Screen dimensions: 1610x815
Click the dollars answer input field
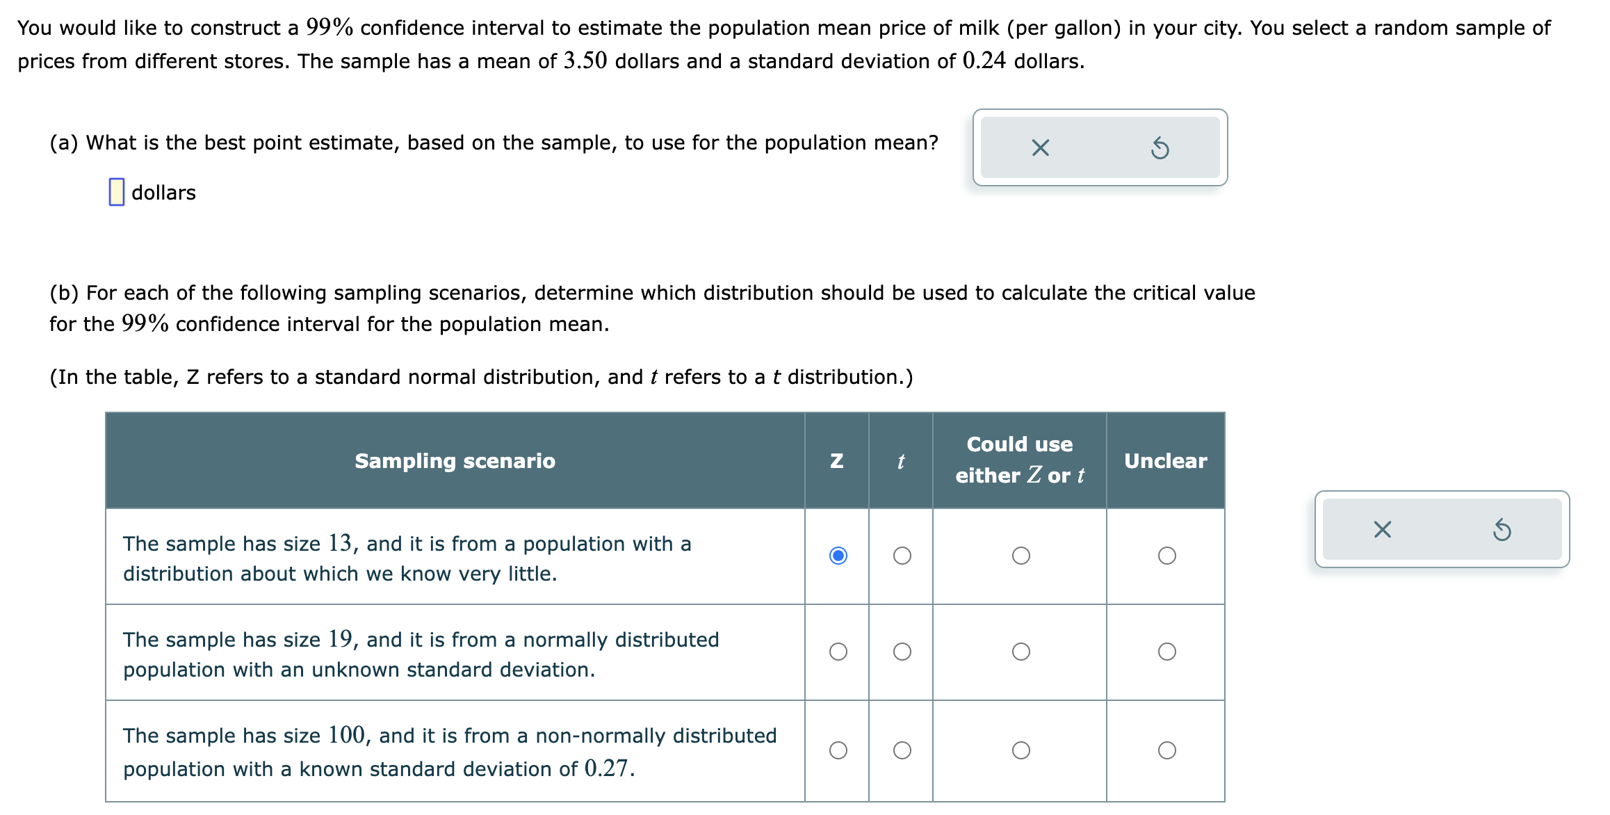[116, 193]
